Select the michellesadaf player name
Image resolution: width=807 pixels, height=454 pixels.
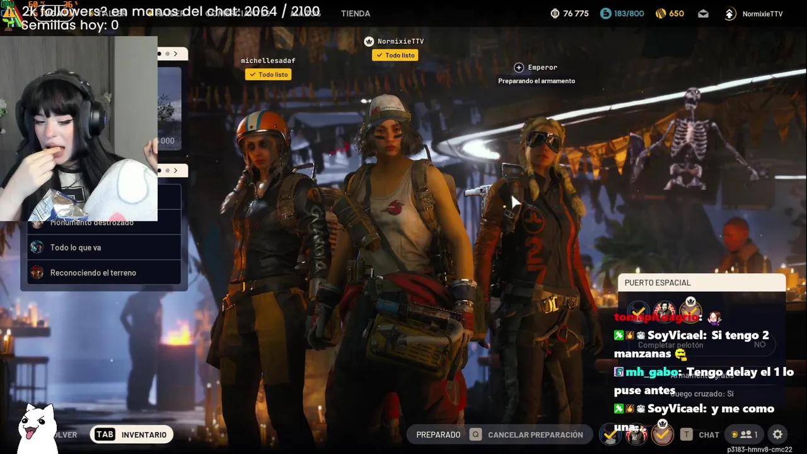point(268,61)
